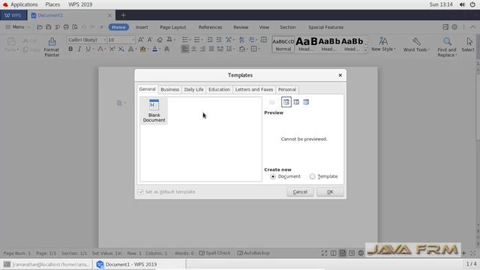
Task: Select the Template radio button under Create new
Action: pyautogui.click(x=312, y=176)
